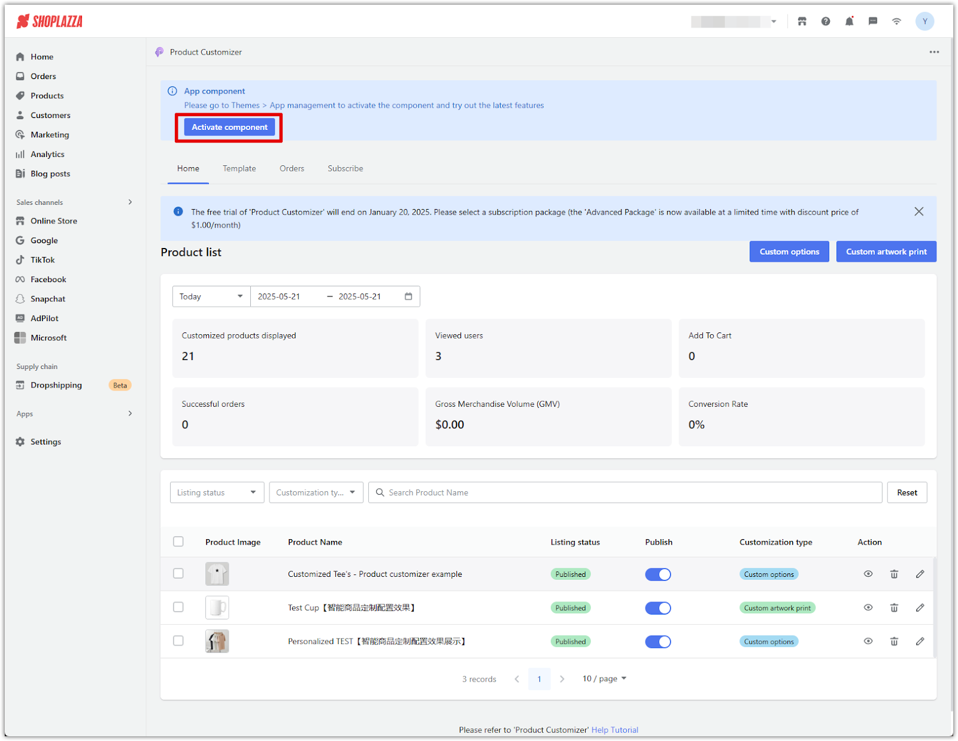Open the chat messages icon
958x741 pixels.
[x=873, y=22]
